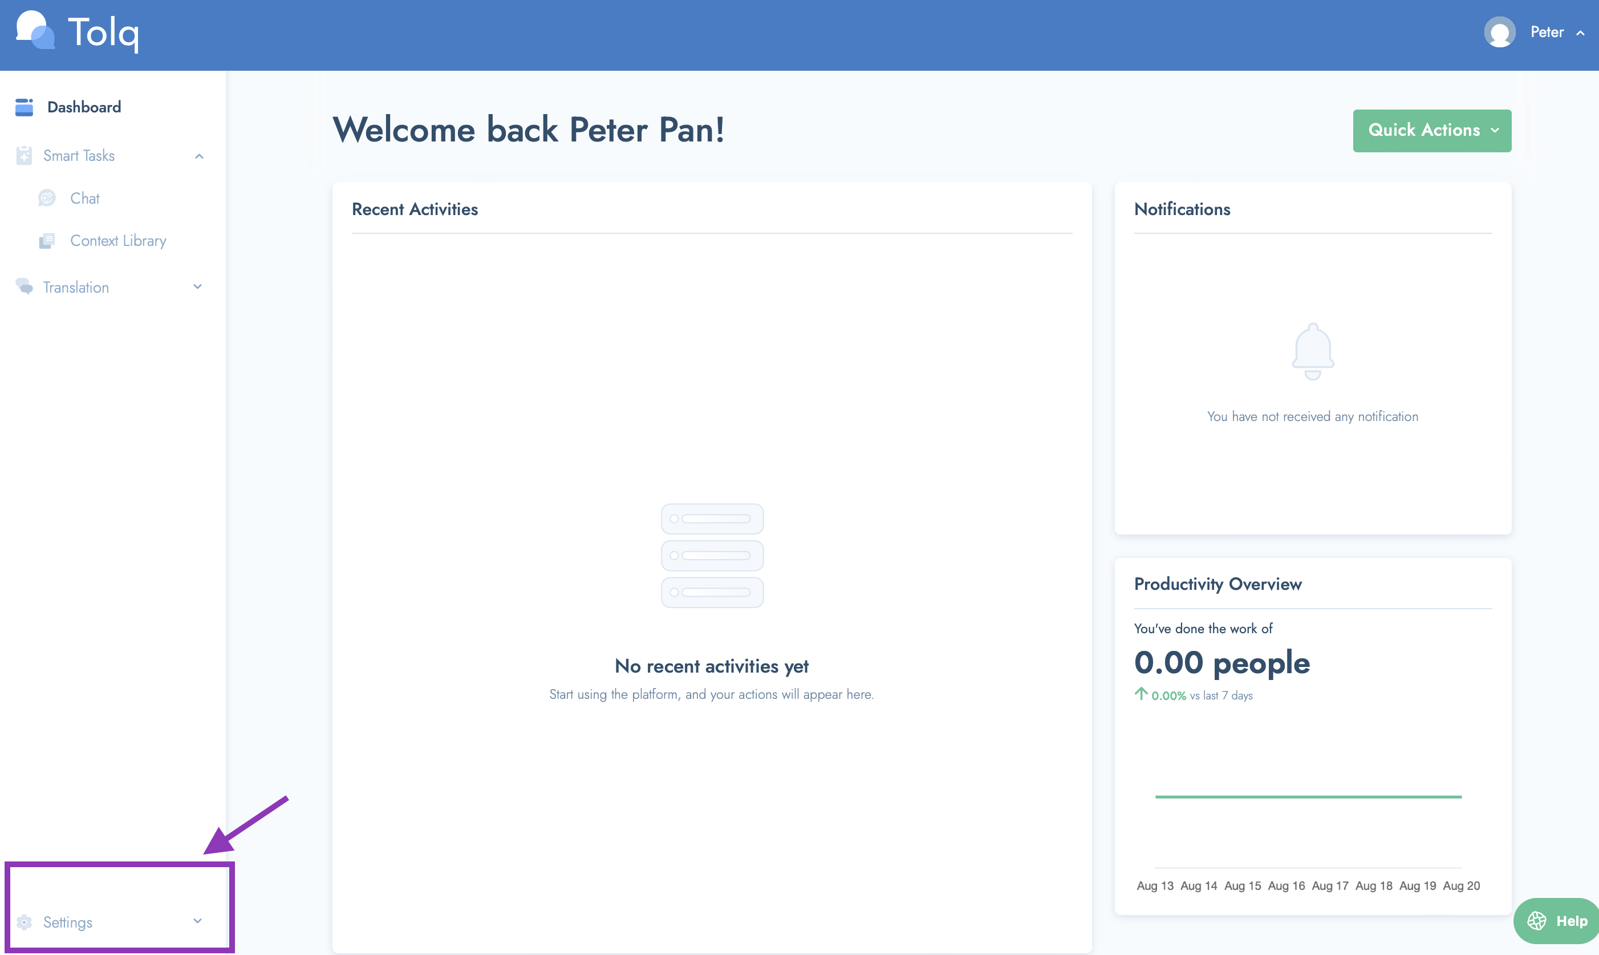Image resolution: width=1599 pixels, height=955 pixels.
Task: Click the Aug 16 chart label
Action: coord(1286,885)
